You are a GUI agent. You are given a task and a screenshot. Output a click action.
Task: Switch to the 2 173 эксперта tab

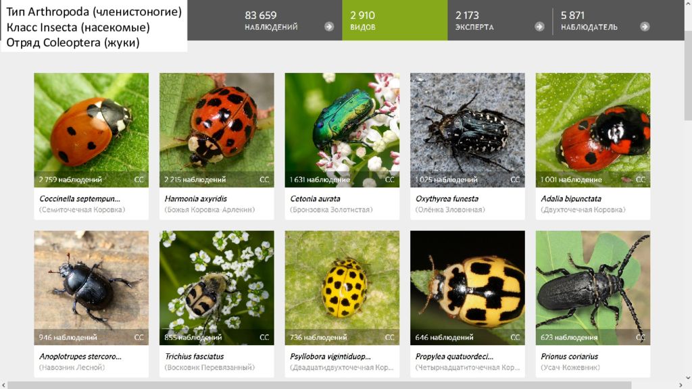click(x=500, y=20)
